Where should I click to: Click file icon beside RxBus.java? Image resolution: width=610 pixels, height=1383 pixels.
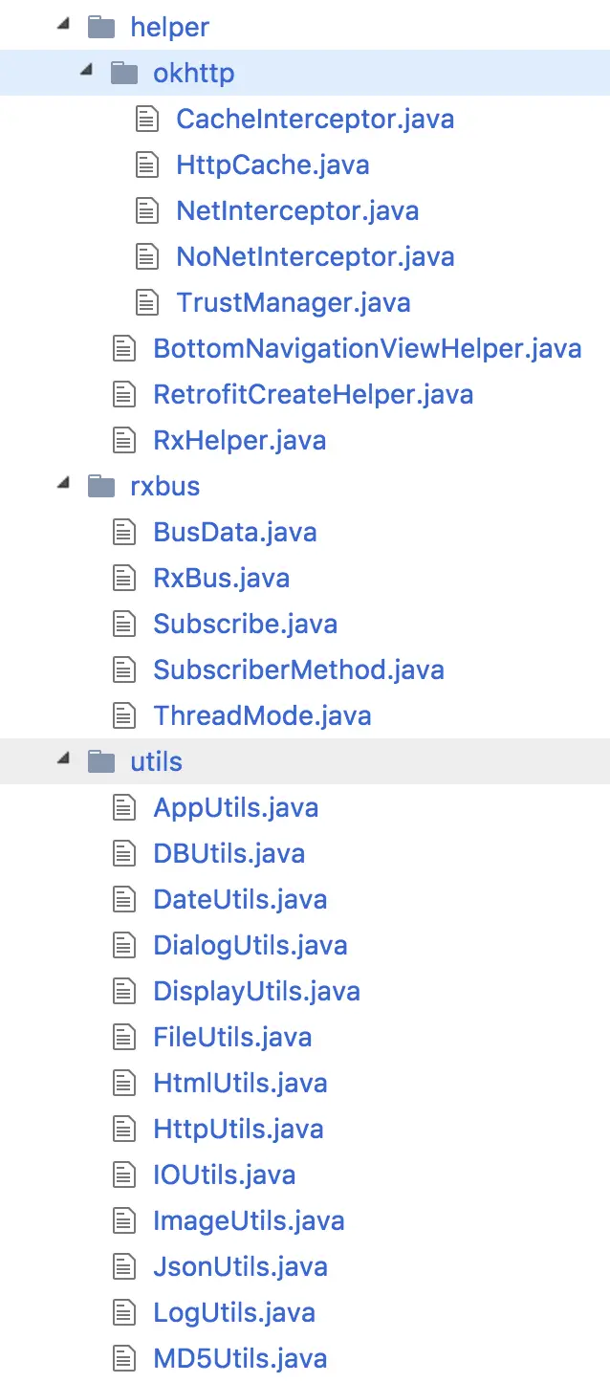tap(123, 578)
